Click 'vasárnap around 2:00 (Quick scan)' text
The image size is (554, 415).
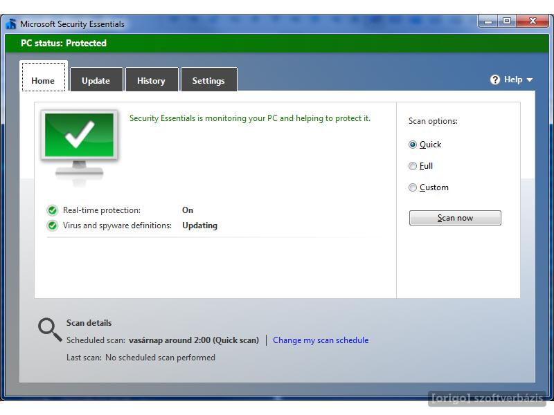pyautogui.click(x=194, y=340)
